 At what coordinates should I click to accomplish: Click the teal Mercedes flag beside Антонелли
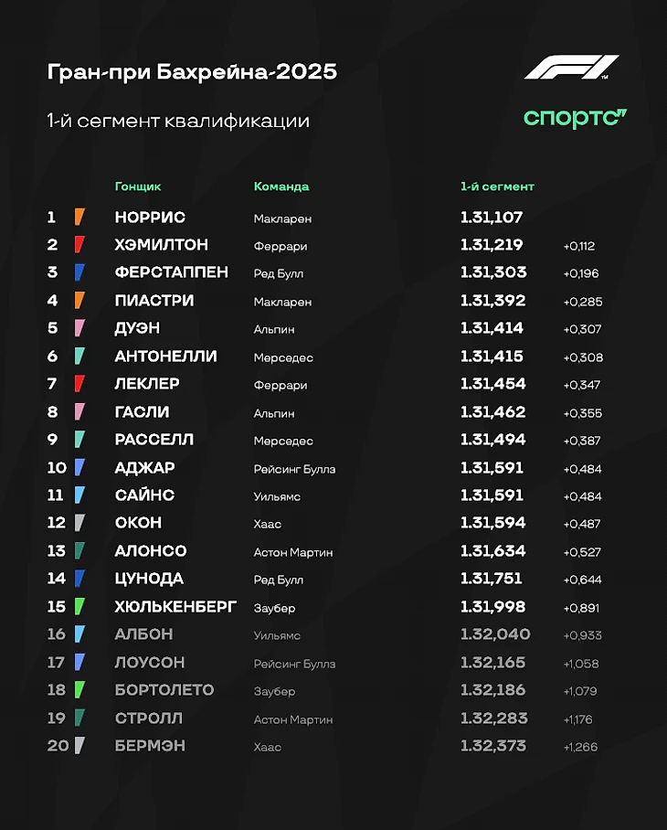79,356
